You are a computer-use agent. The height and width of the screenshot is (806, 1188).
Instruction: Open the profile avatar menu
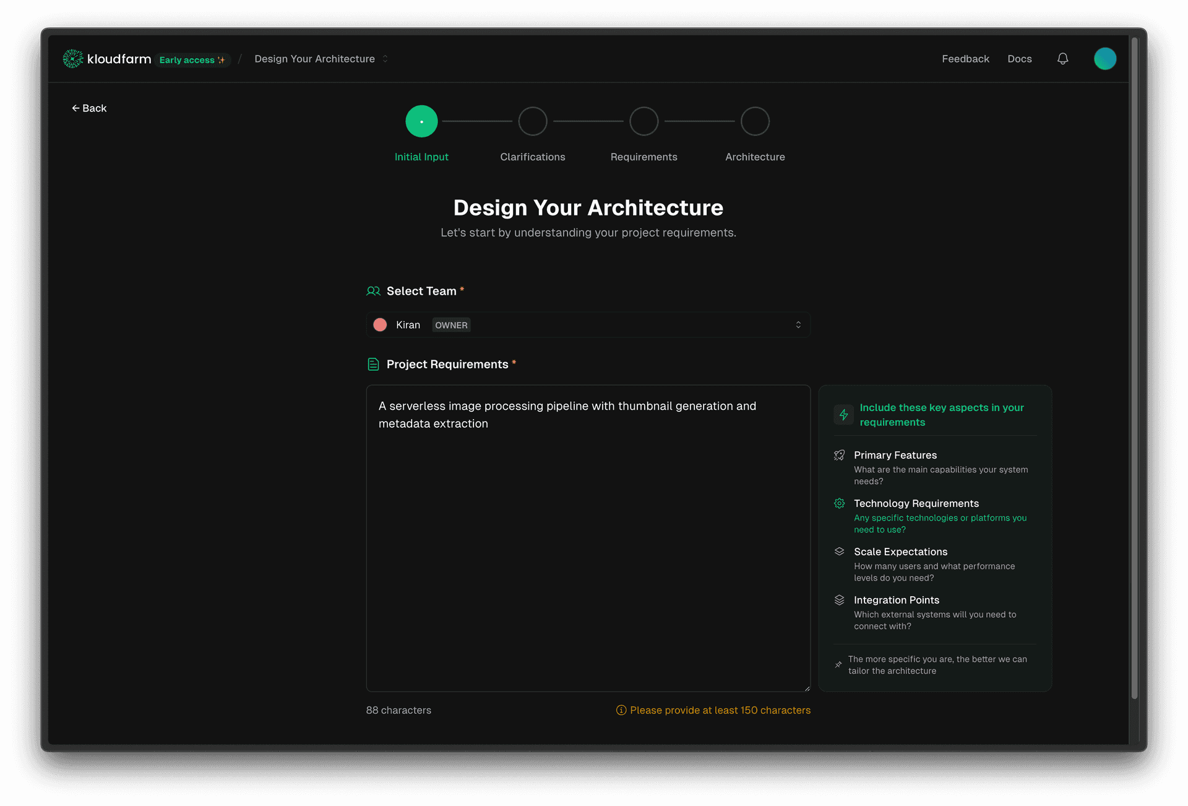[1105, 58]
